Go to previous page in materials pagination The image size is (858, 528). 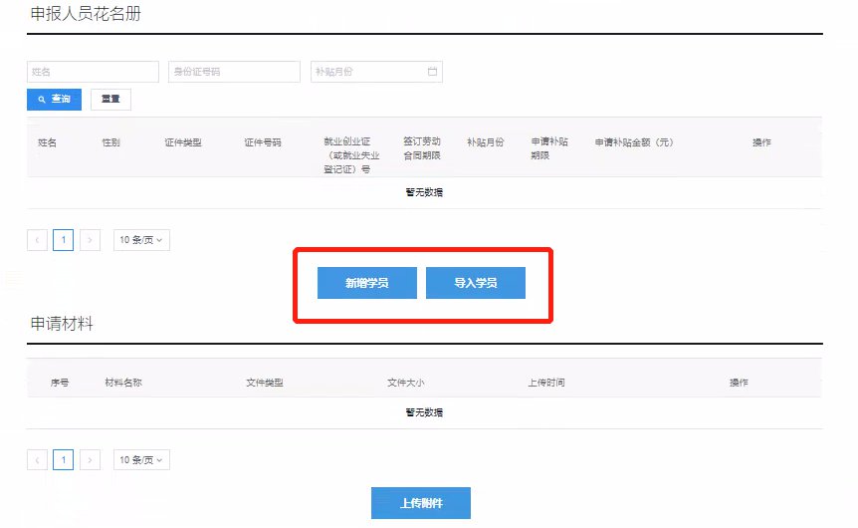37,460
